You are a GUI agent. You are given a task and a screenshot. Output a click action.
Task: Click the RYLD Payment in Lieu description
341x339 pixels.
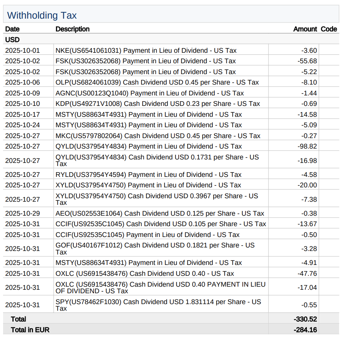click(x=148, y=175)
